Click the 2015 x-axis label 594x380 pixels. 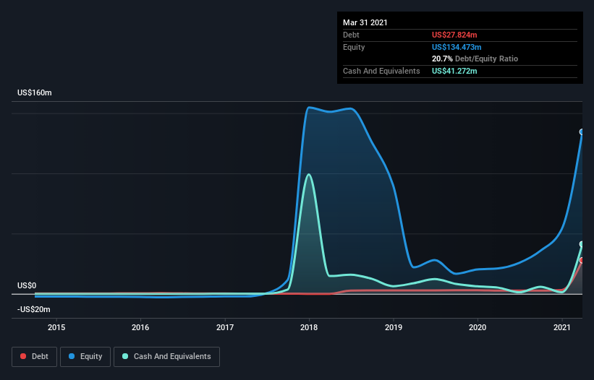point(56,327)
